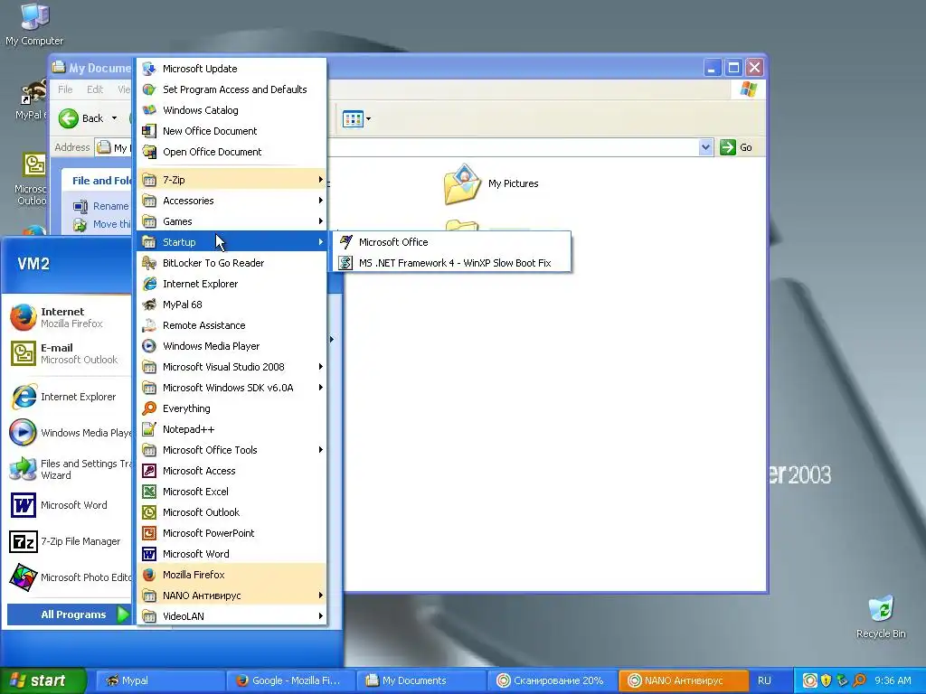Open Microsoft Photo Editor
This screenshot has width=926, height=694.
click(70, 577)
